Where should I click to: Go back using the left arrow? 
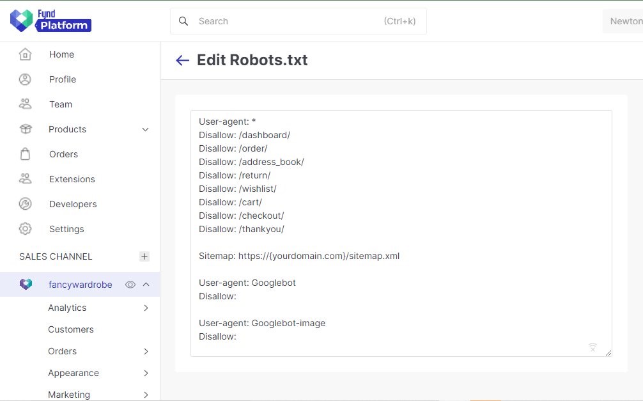pyautogui.click(x=183, y=60)
